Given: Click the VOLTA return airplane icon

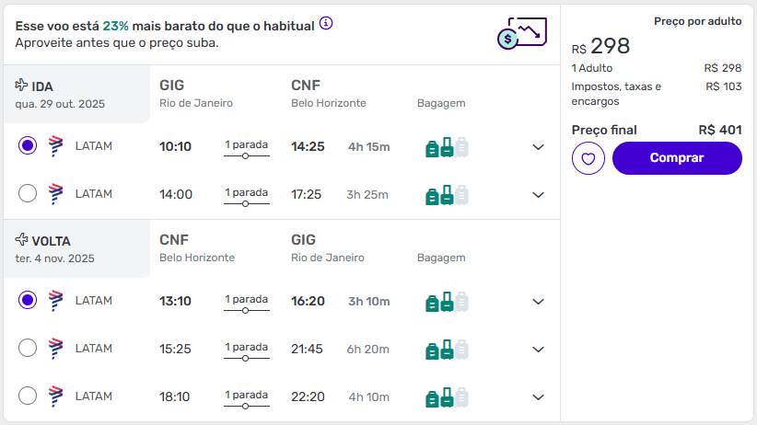Looking at the screenshot, I should [x=21, y=240].
